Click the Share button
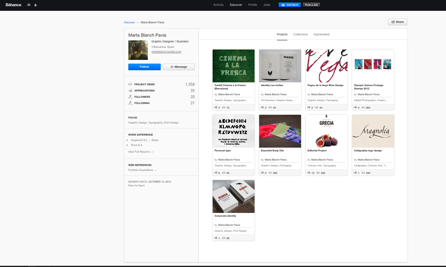This screenshot has height=267, width=446. 397,22
